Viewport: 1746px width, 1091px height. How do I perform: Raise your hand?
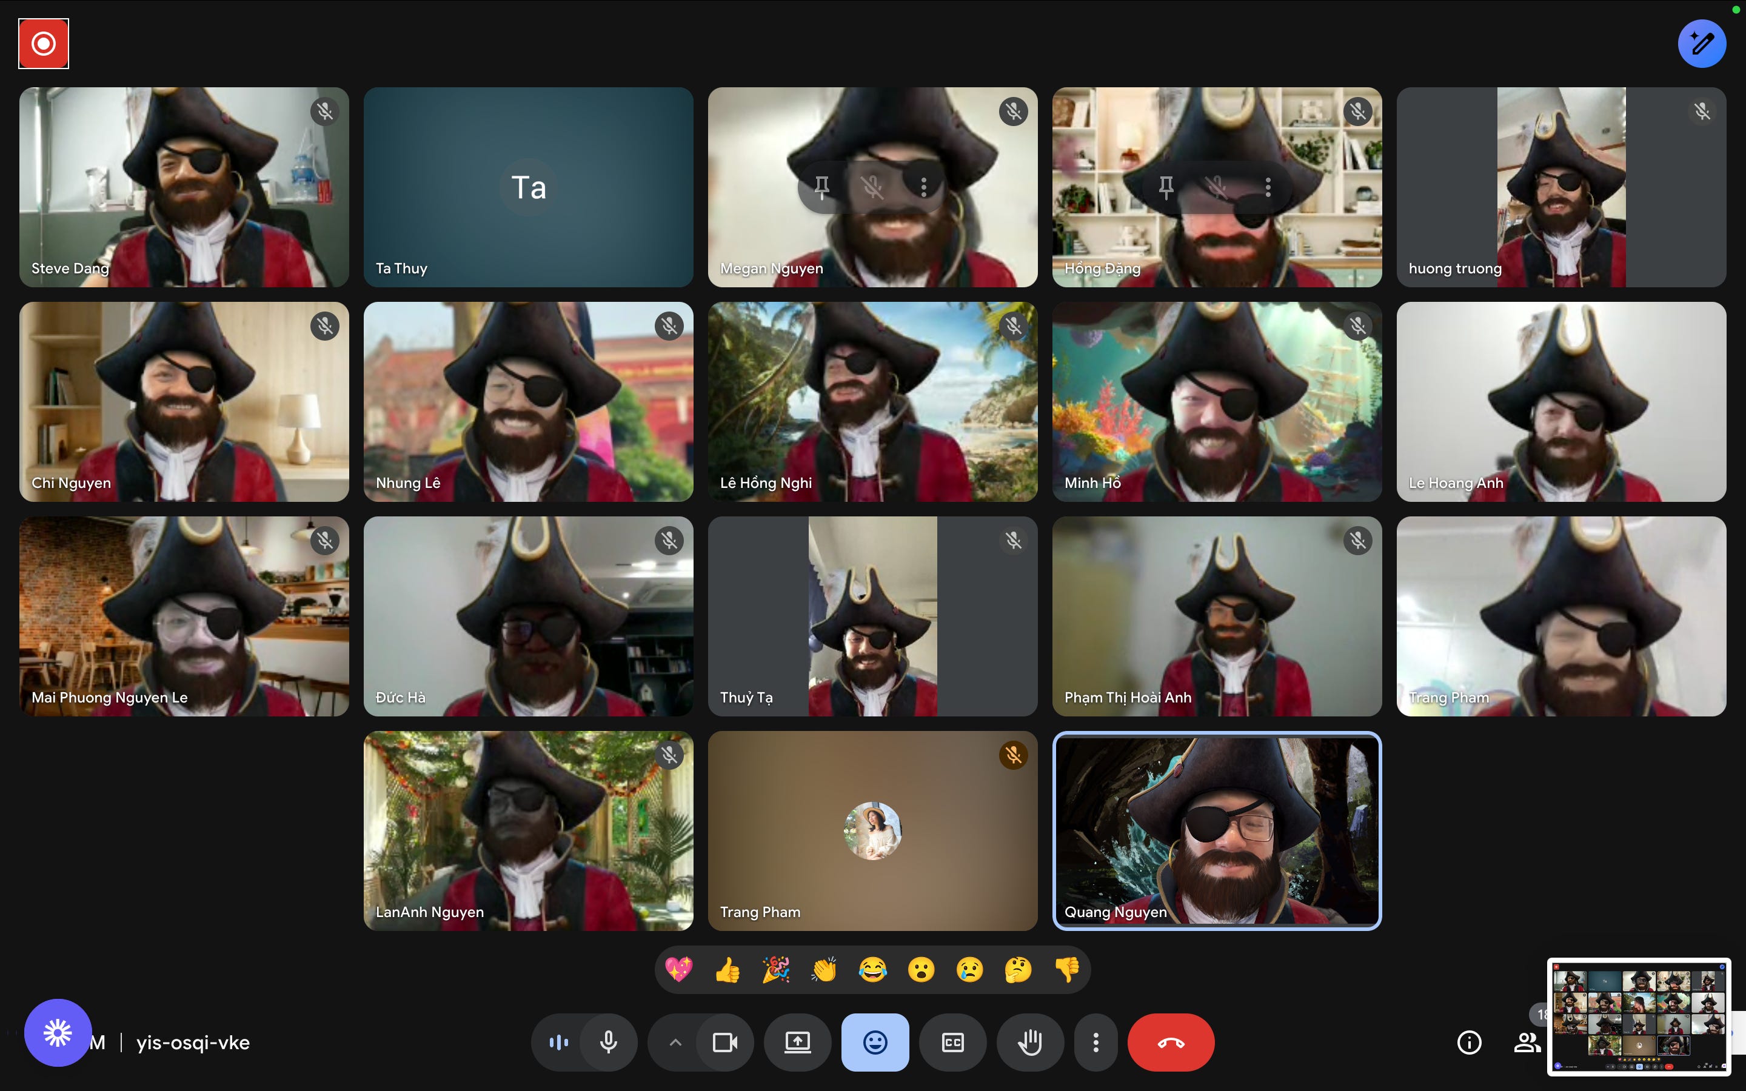click(x=1029, y=1042)
